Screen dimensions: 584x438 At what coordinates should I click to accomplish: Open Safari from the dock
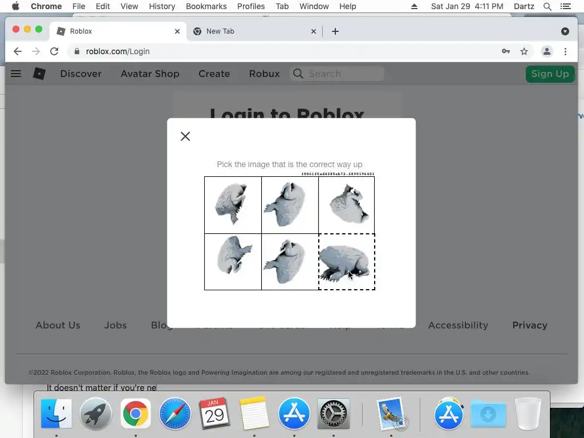(x=175, y=413)
